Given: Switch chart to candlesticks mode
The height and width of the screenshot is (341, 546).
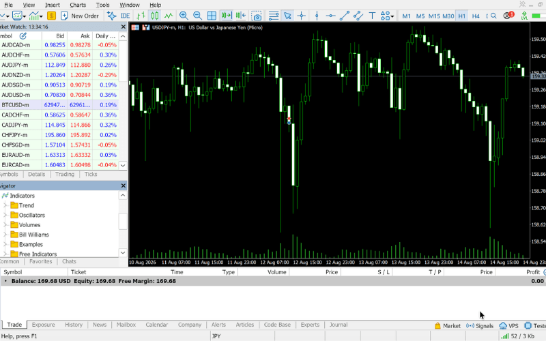Looking at the screenshot, I should point(155,16).
